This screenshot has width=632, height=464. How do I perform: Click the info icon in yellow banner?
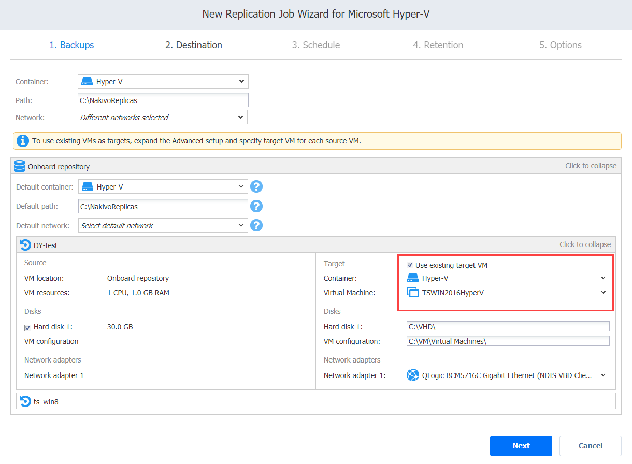point(23,140)
